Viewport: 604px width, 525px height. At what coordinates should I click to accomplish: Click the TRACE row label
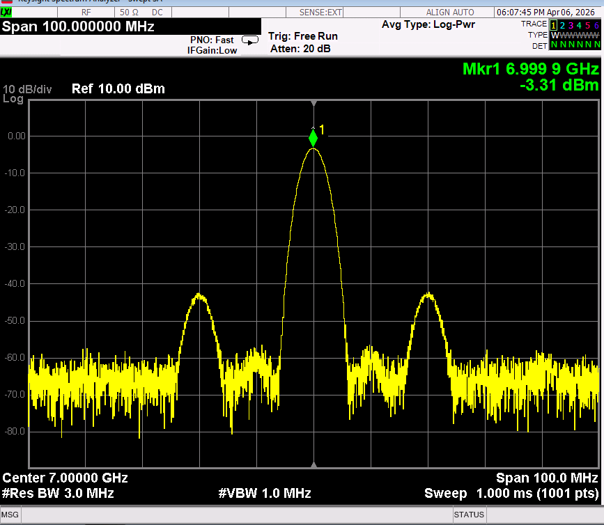(534, 24)
